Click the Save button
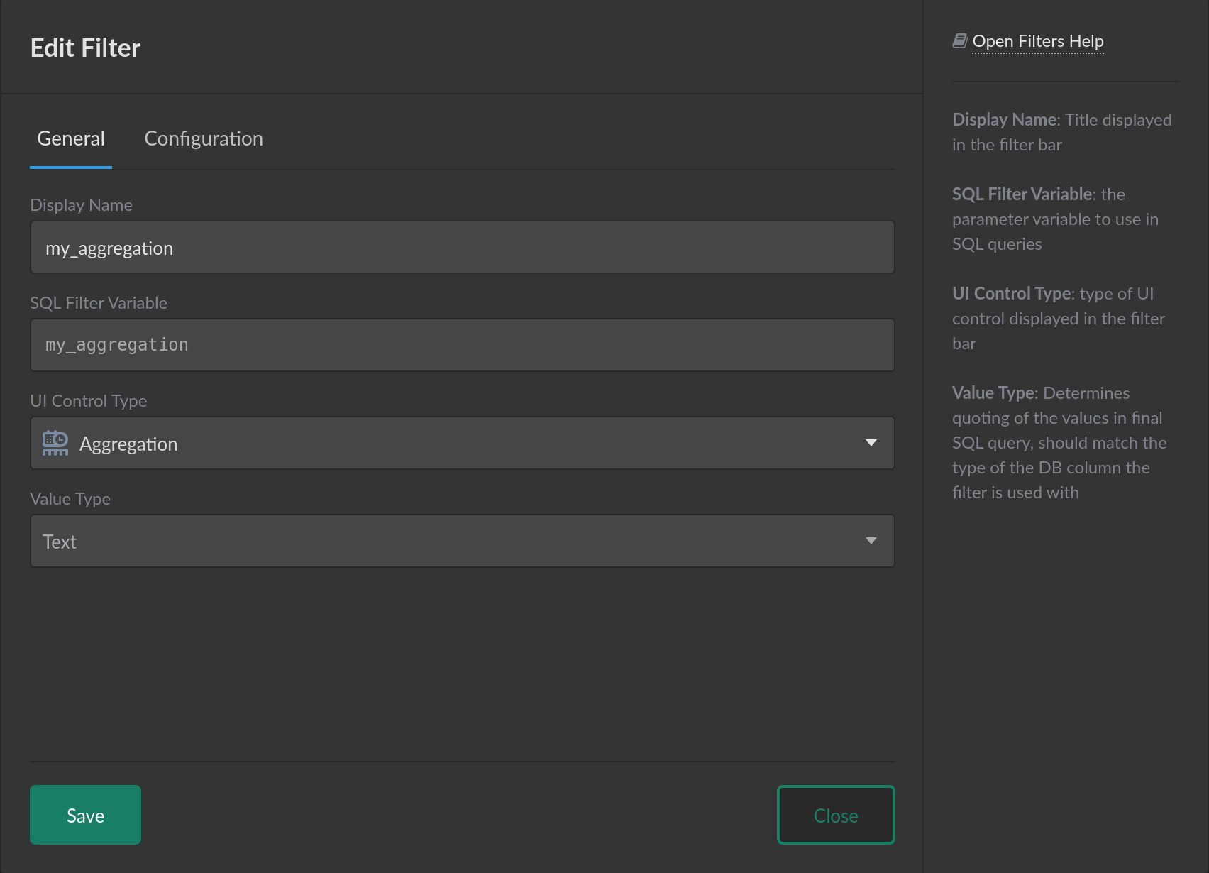1209x873 pixels. pyautogui.click(x=85, y=815)
